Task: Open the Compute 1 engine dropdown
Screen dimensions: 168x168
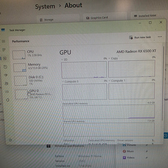Action: point(117,81)
